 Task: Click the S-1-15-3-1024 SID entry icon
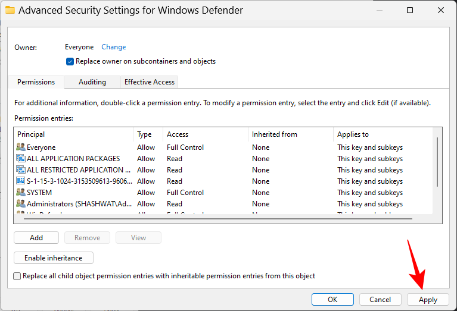21,181
